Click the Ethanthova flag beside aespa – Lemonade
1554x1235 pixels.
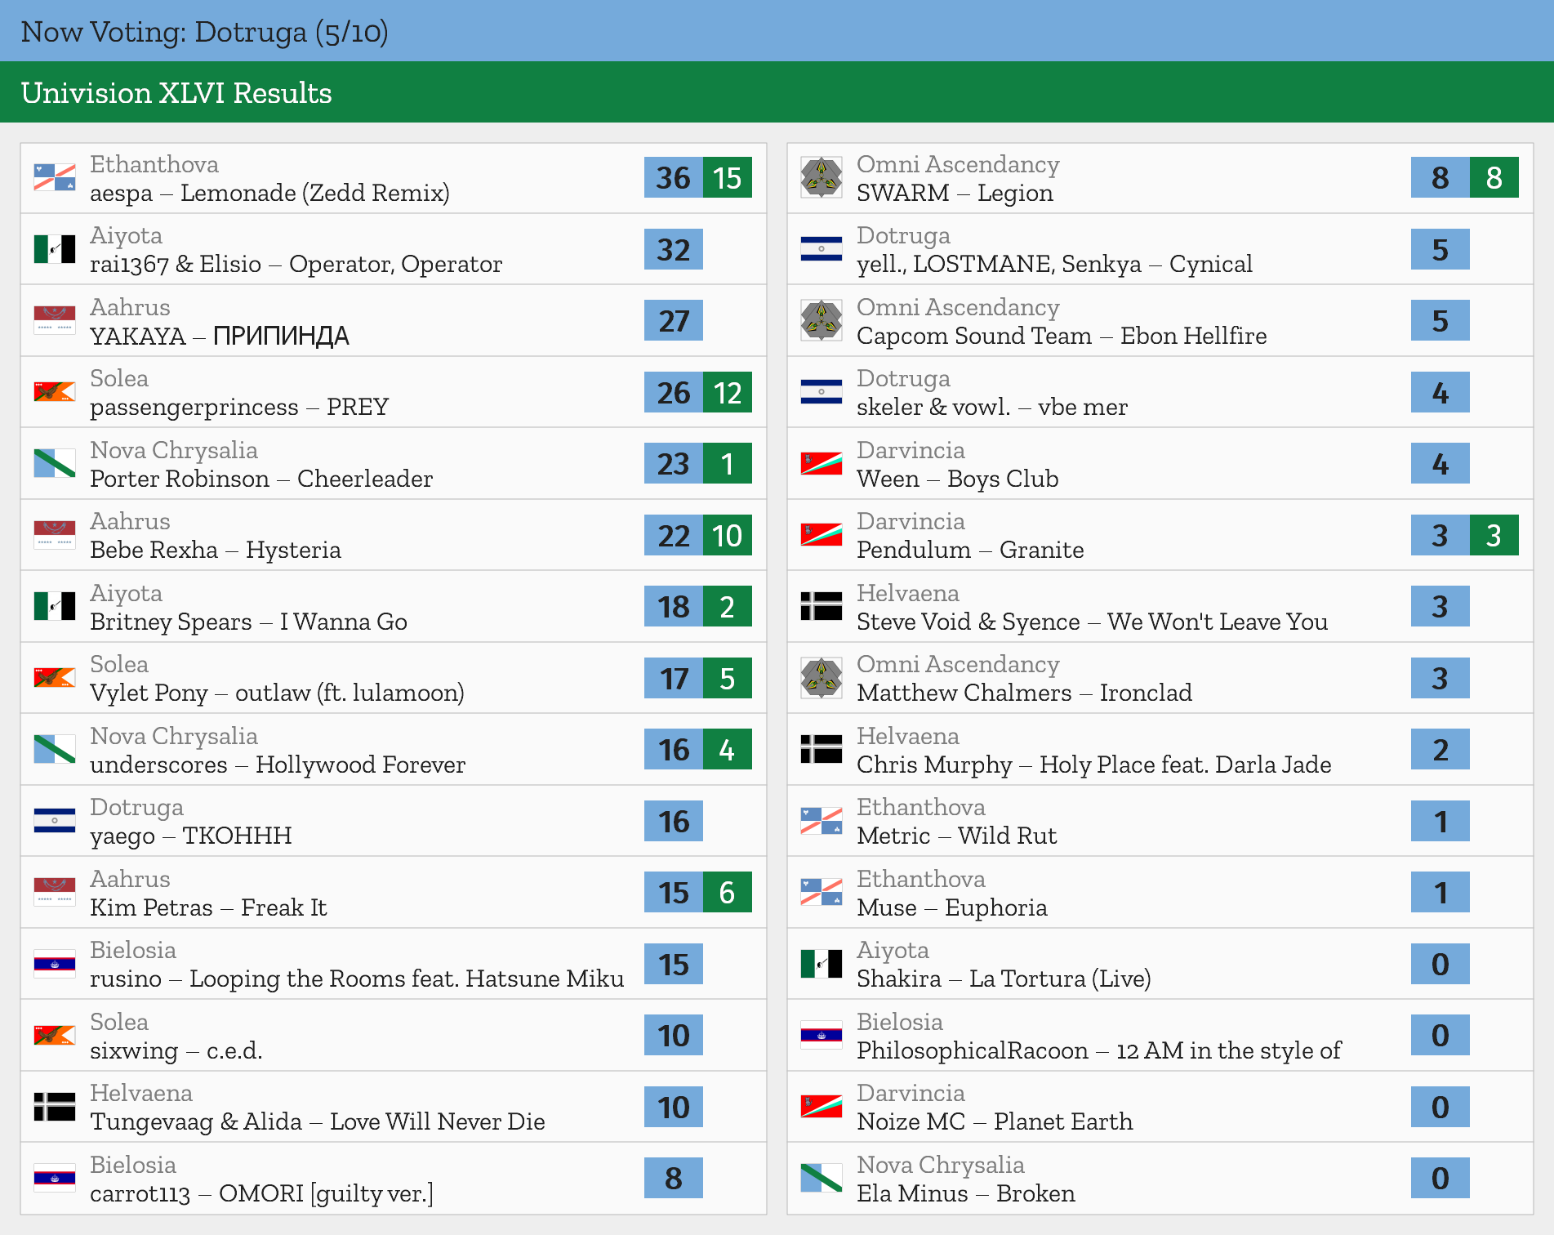[x=55, y=178]
